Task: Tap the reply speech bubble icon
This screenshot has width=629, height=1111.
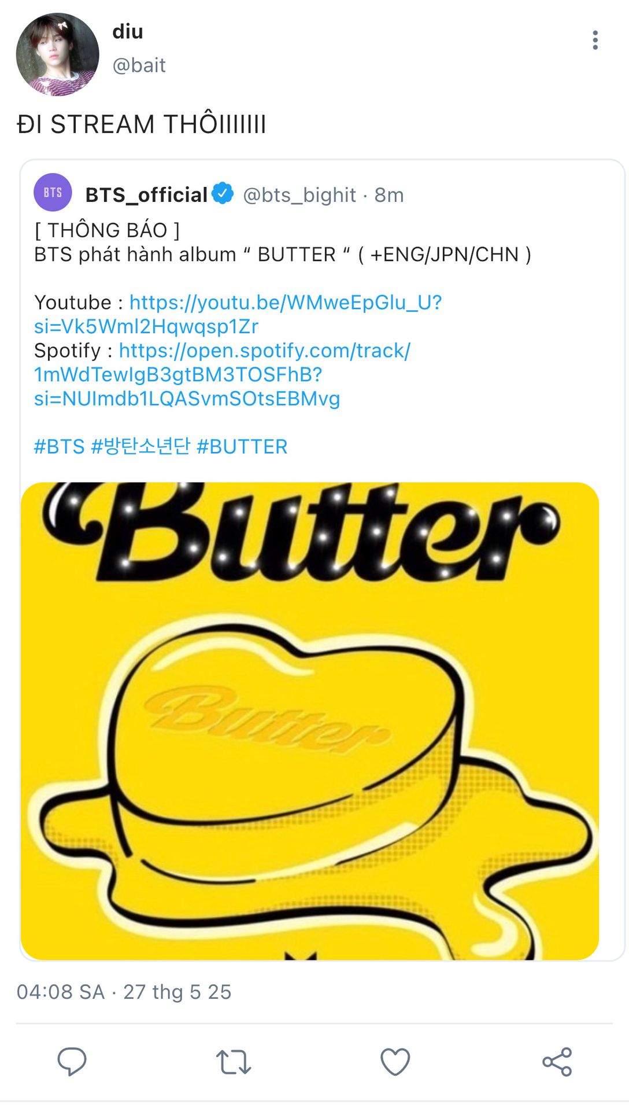Action: [x=72, y=1061]
